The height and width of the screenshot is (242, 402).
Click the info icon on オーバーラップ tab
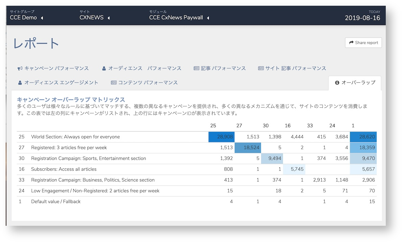click(337, 82)
